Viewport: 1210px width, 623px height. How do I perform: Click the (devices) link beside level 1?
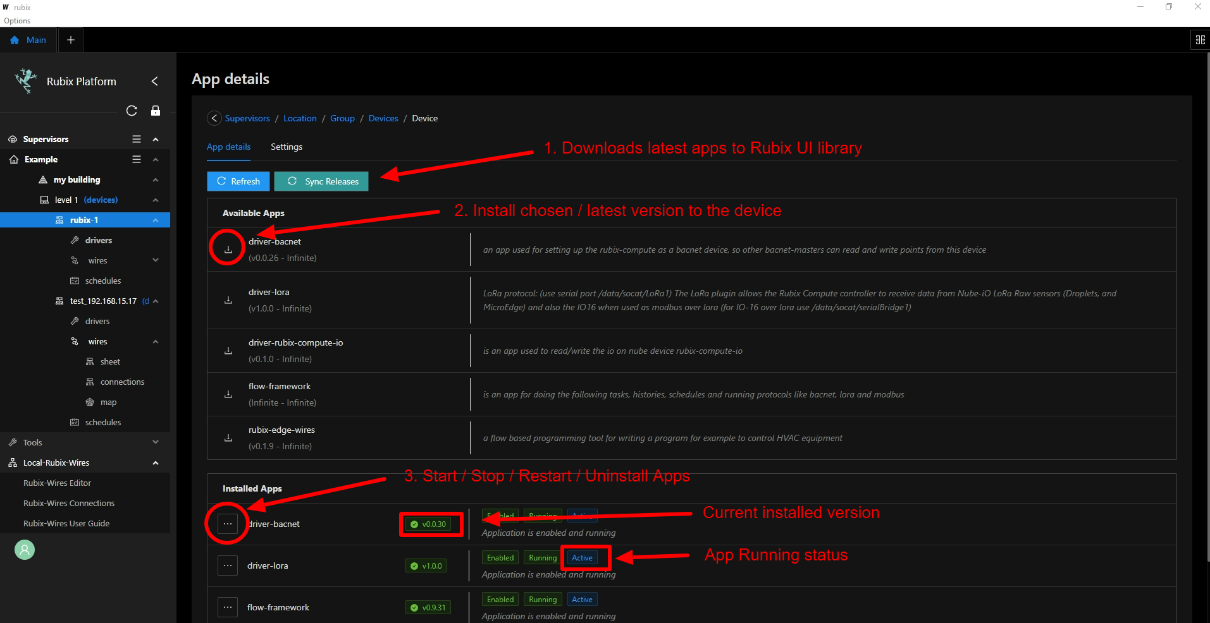(x=101, y=200)
